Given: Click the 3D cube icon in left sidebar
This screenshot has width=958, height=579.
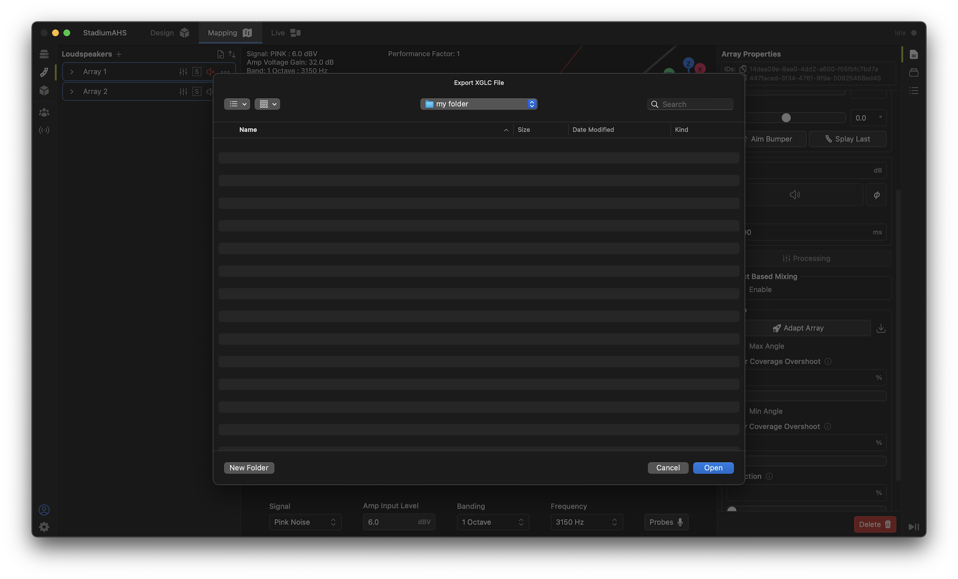Looking at the screenshot, I should click(x=44, y=91).
